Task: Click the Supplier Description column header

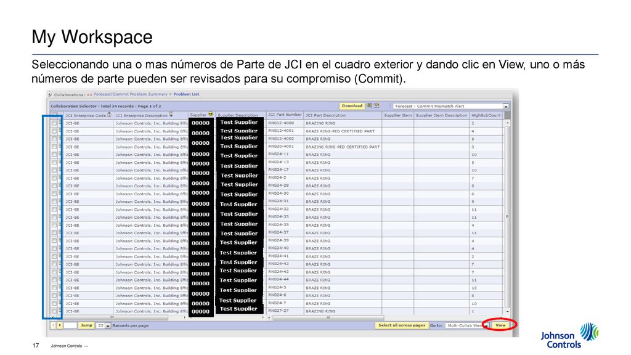Action: (237, 115)
